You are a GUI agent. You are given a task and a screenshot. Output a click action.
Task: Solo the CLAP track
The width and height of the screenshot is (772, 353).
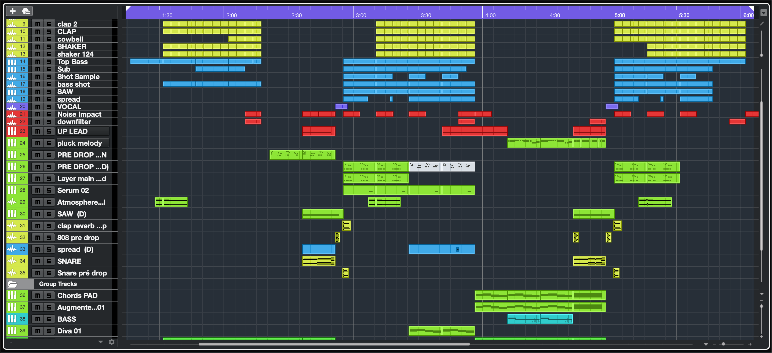tap(49, 31)
